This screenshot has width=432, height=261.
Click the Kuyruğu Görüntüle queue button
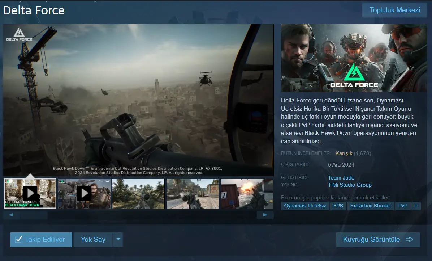(378, 239)
